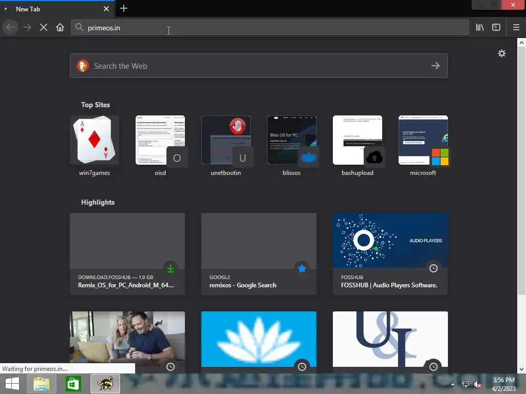Open new tab page settings gear
The image size is (526, 394).
[x=501, y=53]
